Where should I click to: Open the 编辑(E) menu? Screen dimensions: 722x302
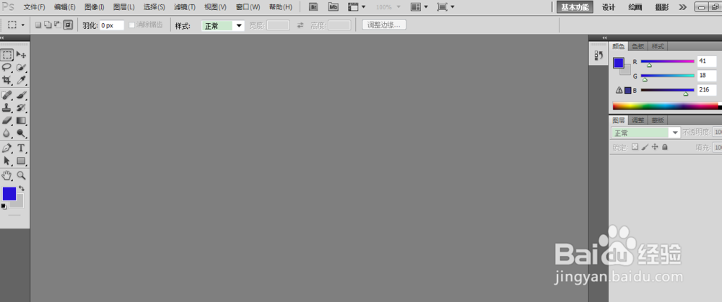64,7
